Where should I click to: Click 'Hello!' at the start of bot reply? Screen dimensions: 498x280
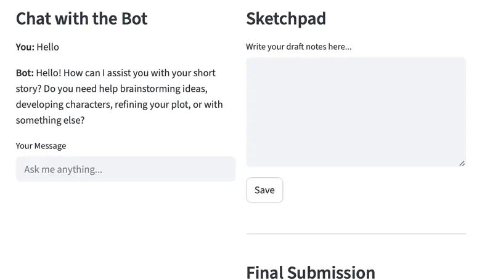pyautogui.click(x=49, y=73)
